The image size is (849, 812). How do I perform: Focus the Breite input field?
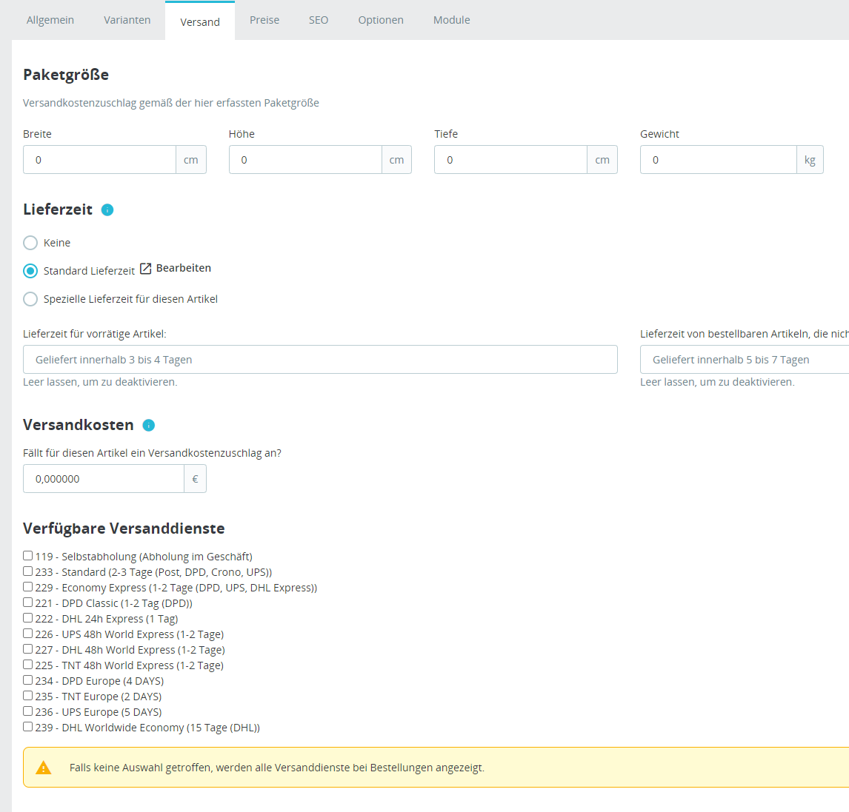[x=99, y=160]
